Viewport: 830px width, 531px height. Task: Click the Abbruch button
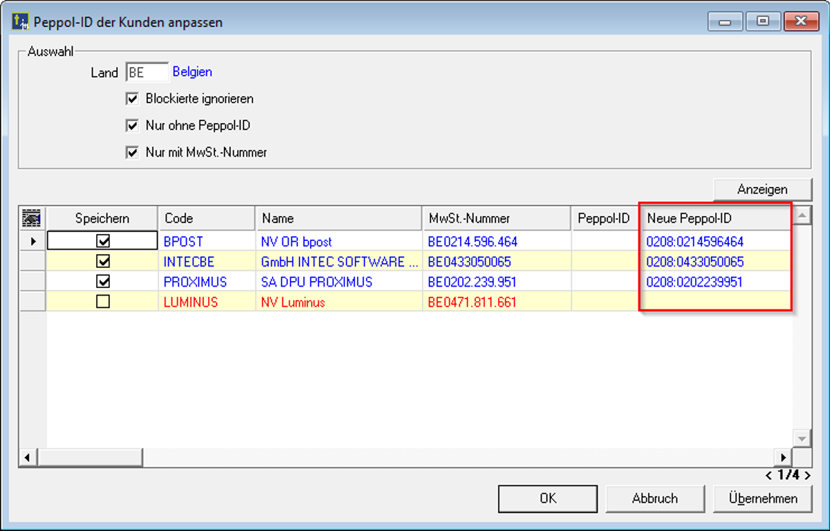pyautogui.click(x=654, y=498)
